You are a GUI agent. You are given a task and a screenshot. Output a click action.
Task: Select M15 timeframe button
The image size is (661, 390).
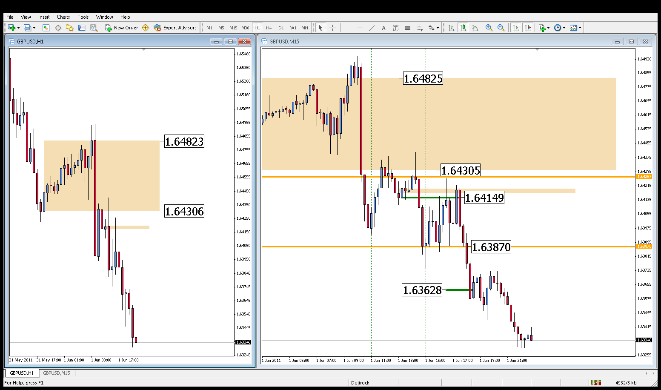[233, 28]
